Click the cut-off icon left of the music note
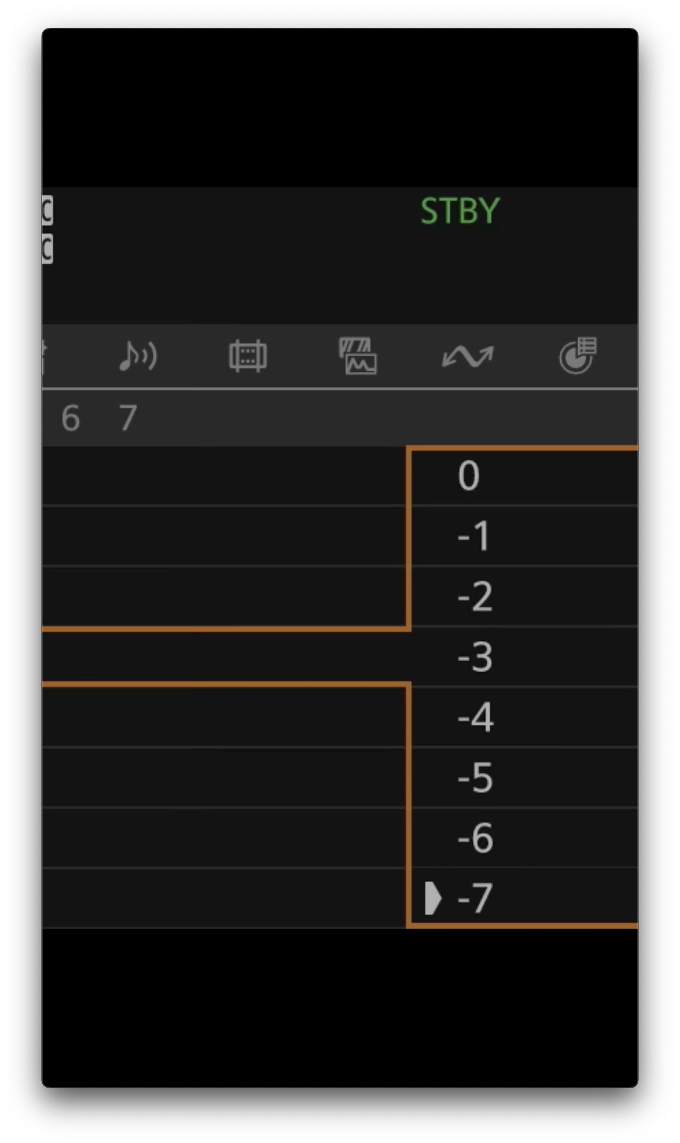Viewport: 680px width, 1143px height. (x=44, y=356)
